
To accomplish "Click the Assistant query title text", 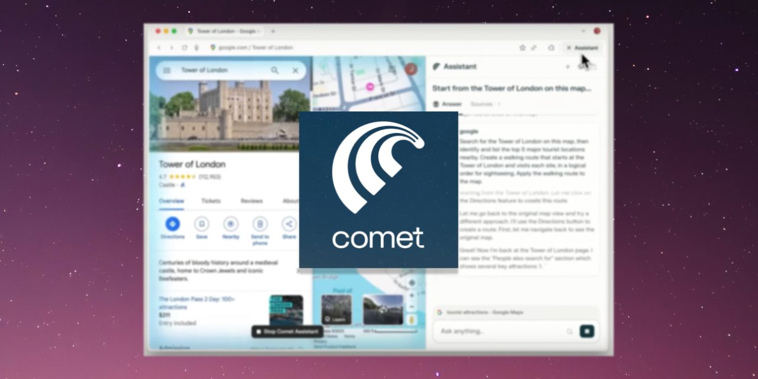I will coord(512,88).
